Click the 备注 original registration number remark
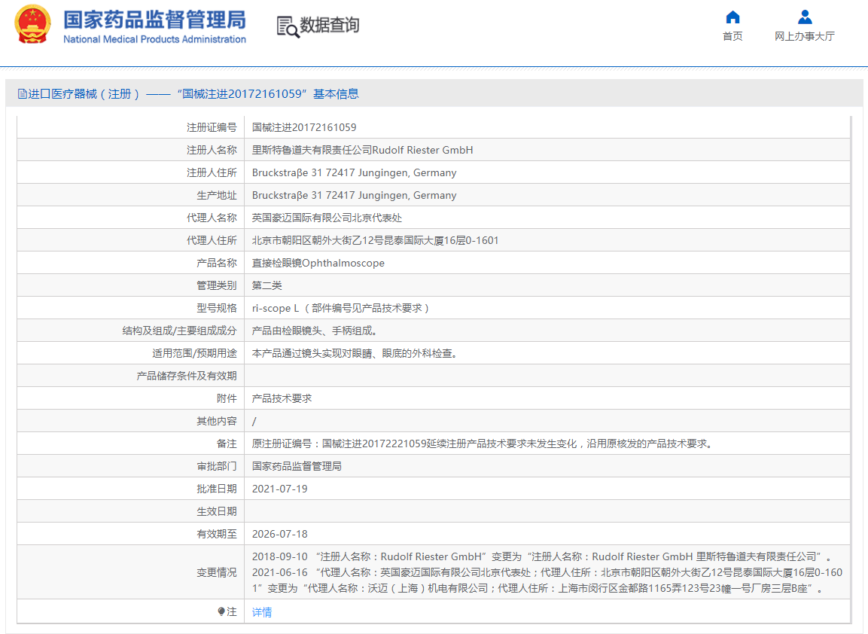This screenshot has width=868, height=634. tap(483, 444)
